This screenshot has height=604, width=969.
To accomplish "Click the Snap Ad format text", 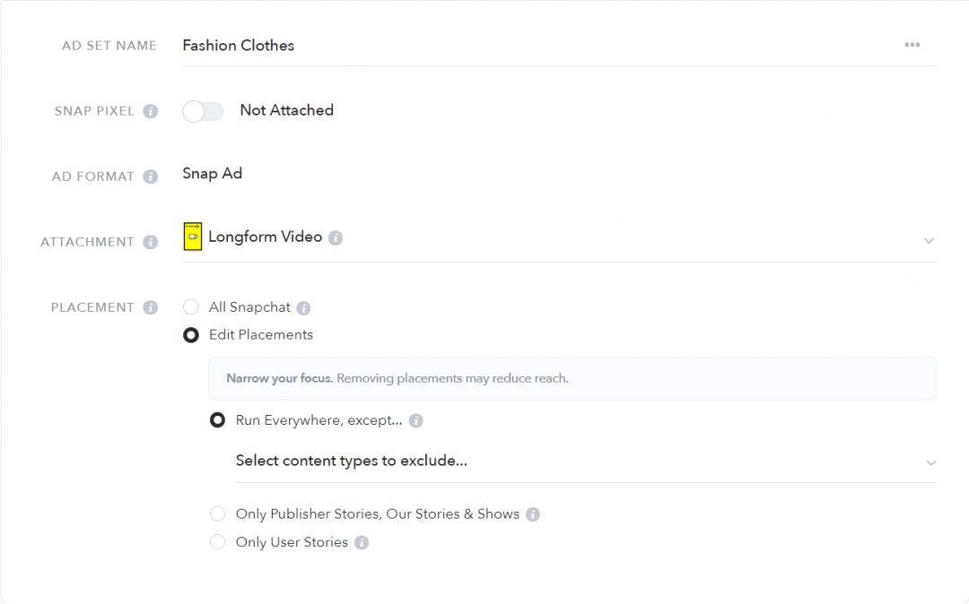I will pyautogui.click(x=212, y=173).
